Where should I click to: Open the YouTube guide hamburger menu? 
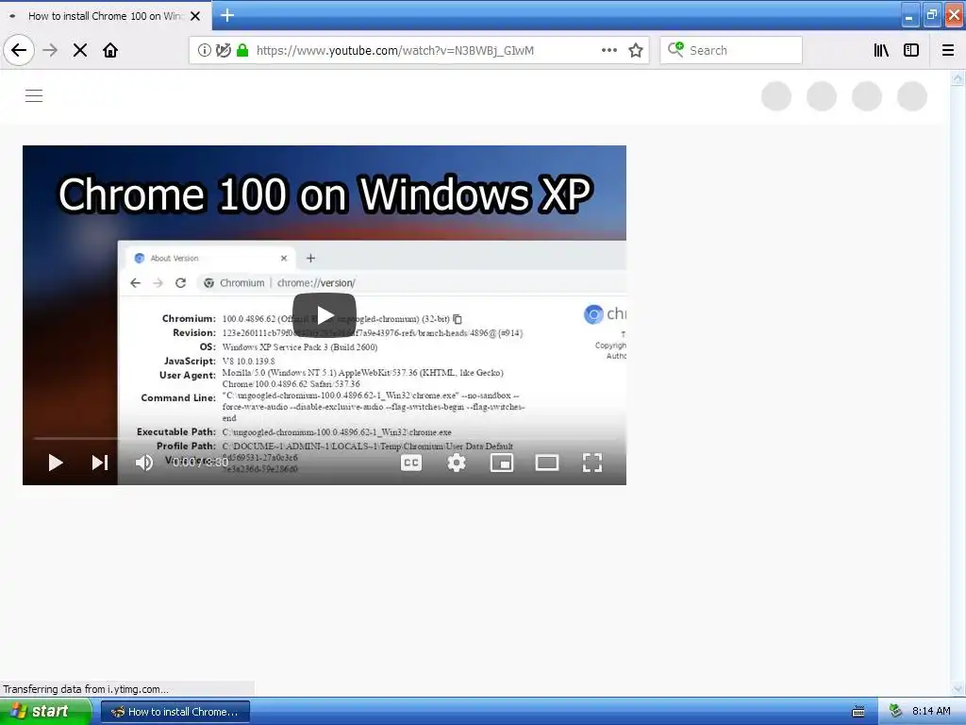34,96
